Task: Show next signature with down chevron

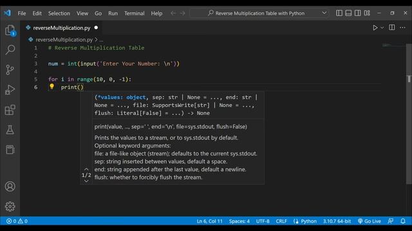Action: [x=86, y=181]
